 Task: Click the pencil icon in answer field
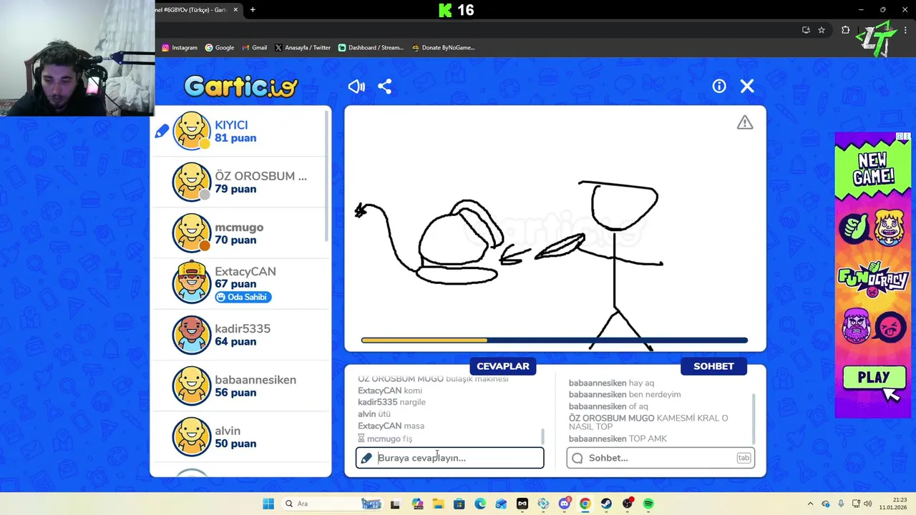coord(366,458)
